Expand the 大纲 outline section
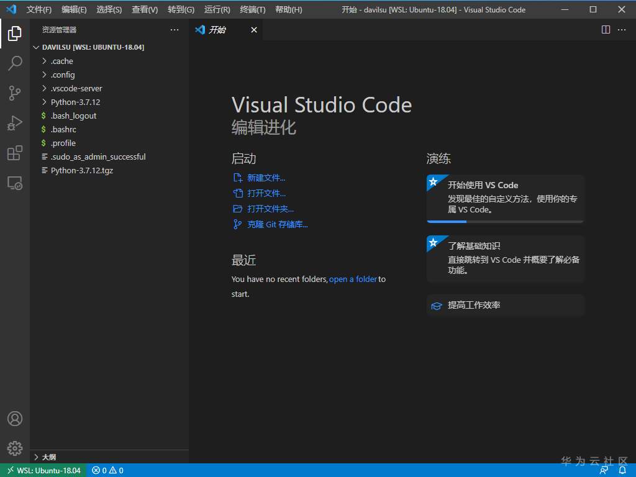Viewport: 636px width, 477px height. 48,457
